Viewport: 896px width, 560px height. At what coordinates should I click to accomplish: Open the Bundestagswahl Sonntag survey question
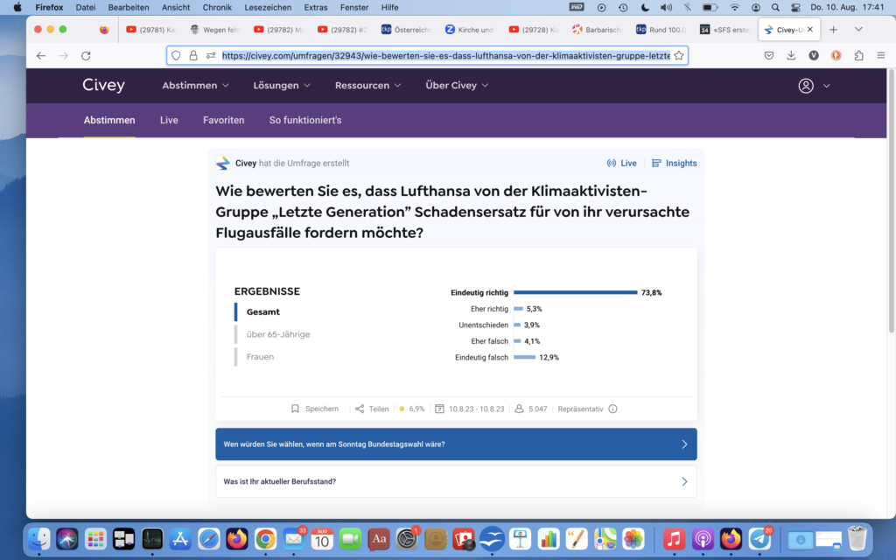(x=456, y=444)
